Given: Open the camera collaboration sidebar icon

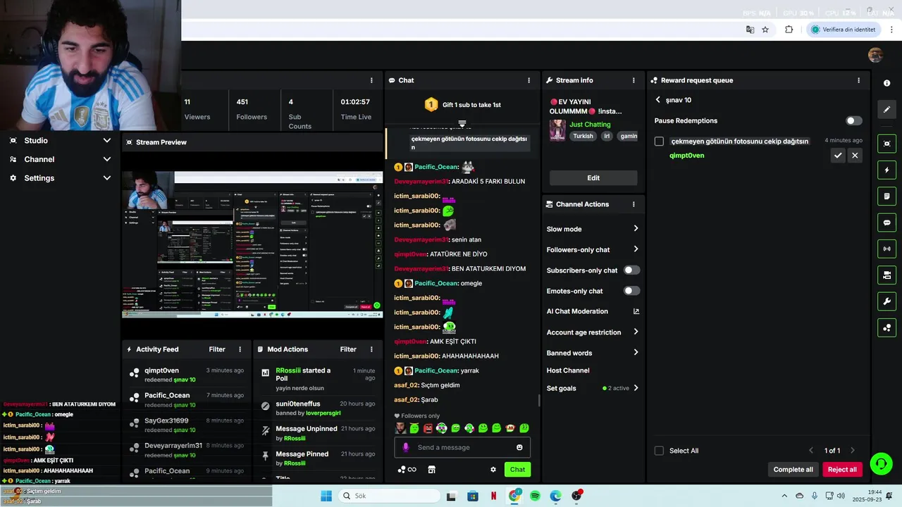Looking at the screenshot, I should [x=886, y=275].
